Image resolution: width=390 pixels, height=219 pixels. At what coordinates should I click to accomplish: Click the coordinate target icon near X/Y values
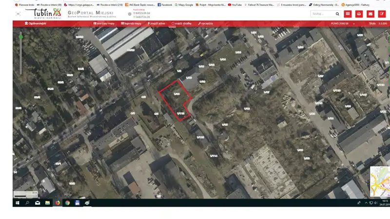[x=130, y=14]
